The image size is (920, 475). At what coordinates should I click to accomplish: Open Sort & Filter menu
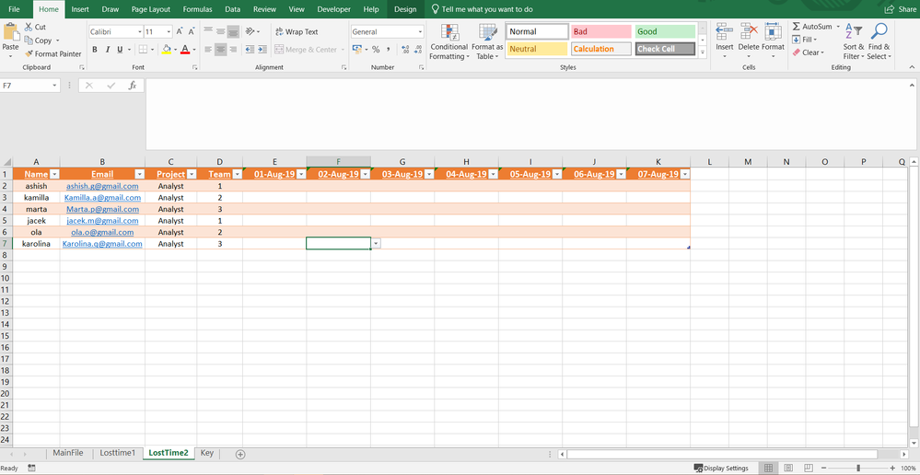(854, 41)
